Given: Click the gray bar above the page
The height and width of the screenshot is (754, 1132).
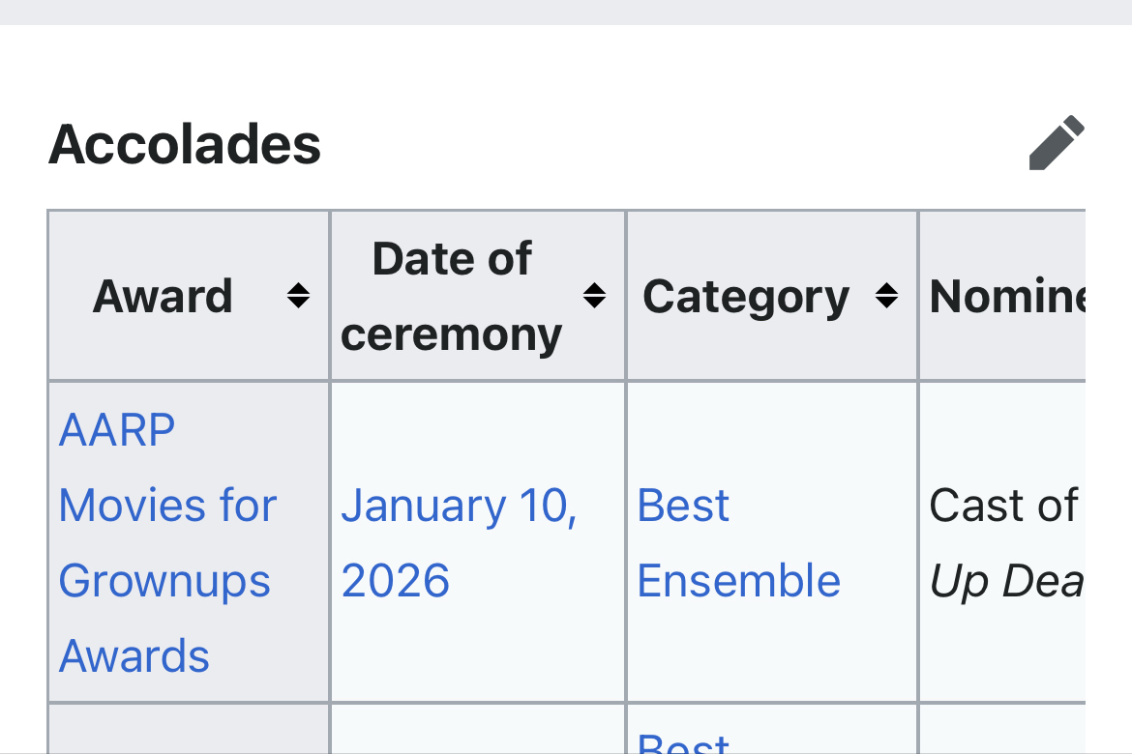Looking at the screenshot, I should coord(566,12).
